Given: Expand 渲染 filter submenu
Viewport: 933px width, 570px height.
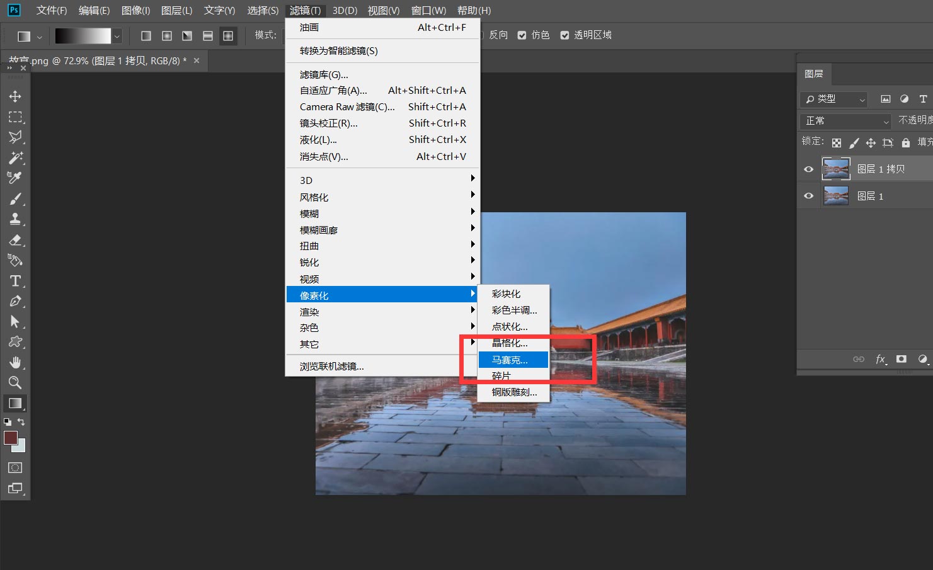Looking at the screenshot, I should 383,312.
